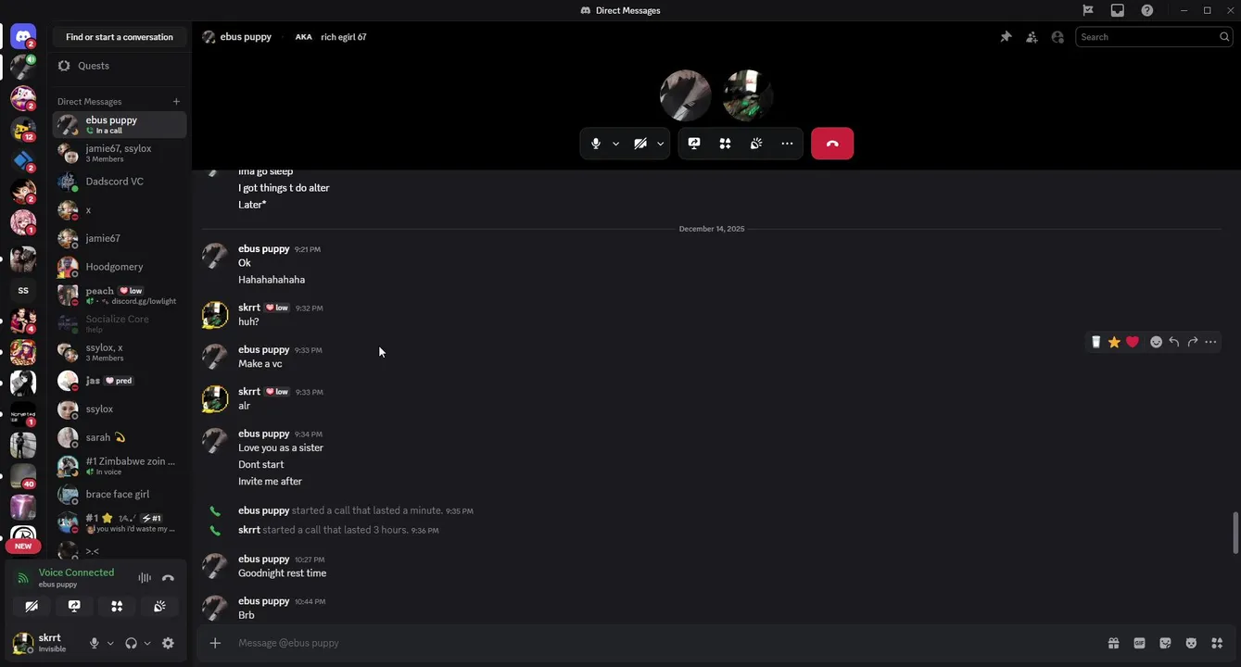Start an activity in call controls
This screenshot has width=1241, height=667.
[725, 144]
